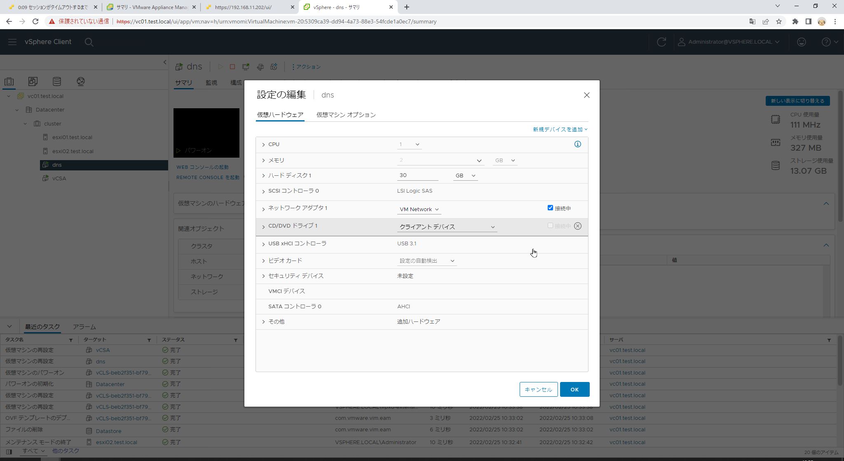Click filter icon on Status column
This screenshot has width=844, height=461.
(x=236, y=340)
